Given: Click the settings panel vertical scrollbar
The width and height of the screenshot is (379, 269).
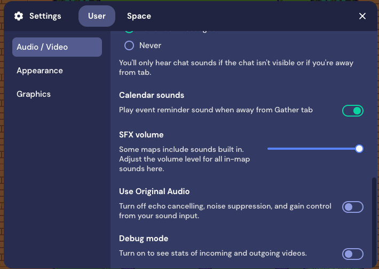Looking at the screenshot, I should 374,219.
